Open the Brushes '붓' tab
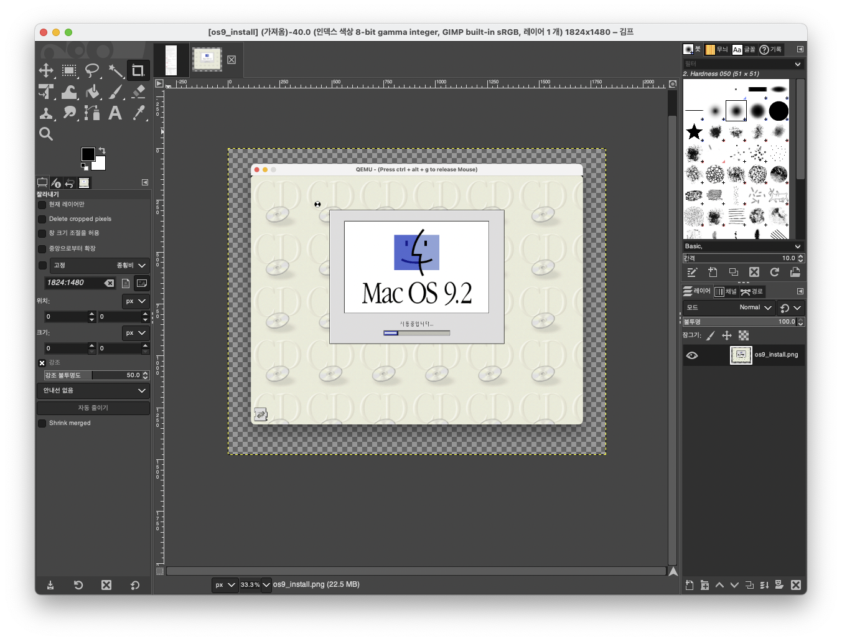The width and height of the screenshot is (842, 641). click(x=692, y=49)
